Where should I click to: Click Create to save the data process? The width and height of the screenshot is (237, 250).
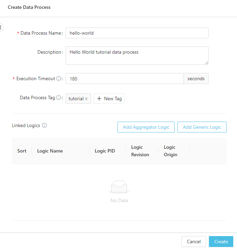click(221, 242)
